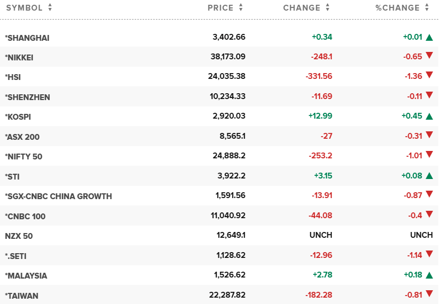
Task: Sort table by PRICE column arrows
Action: pyautogui.click(x=241, y=8)
